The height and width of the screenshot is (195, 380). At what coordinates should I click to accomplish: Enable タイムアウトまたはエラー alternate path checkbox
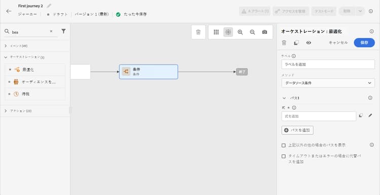[x=284, y=156]
